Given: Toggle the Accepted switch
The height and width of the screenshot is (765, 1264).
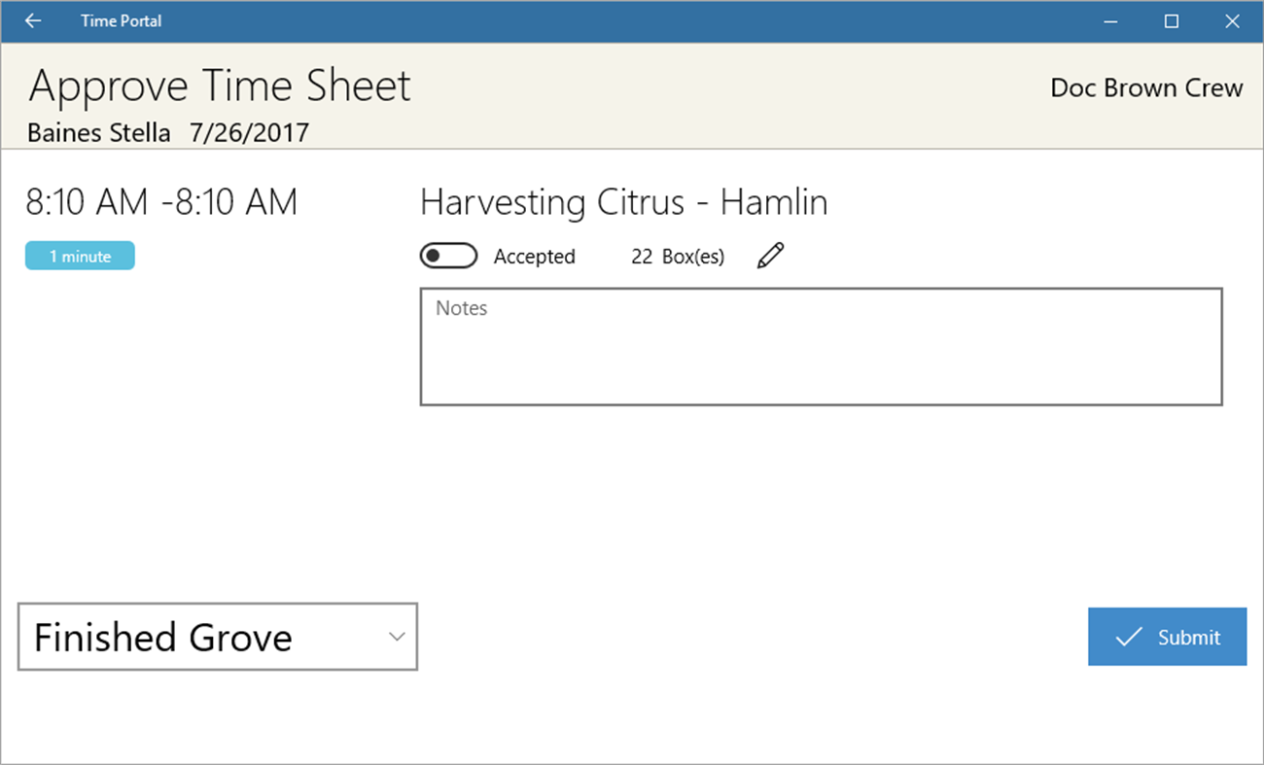Looking at the screenshot, I should point(448,257).
